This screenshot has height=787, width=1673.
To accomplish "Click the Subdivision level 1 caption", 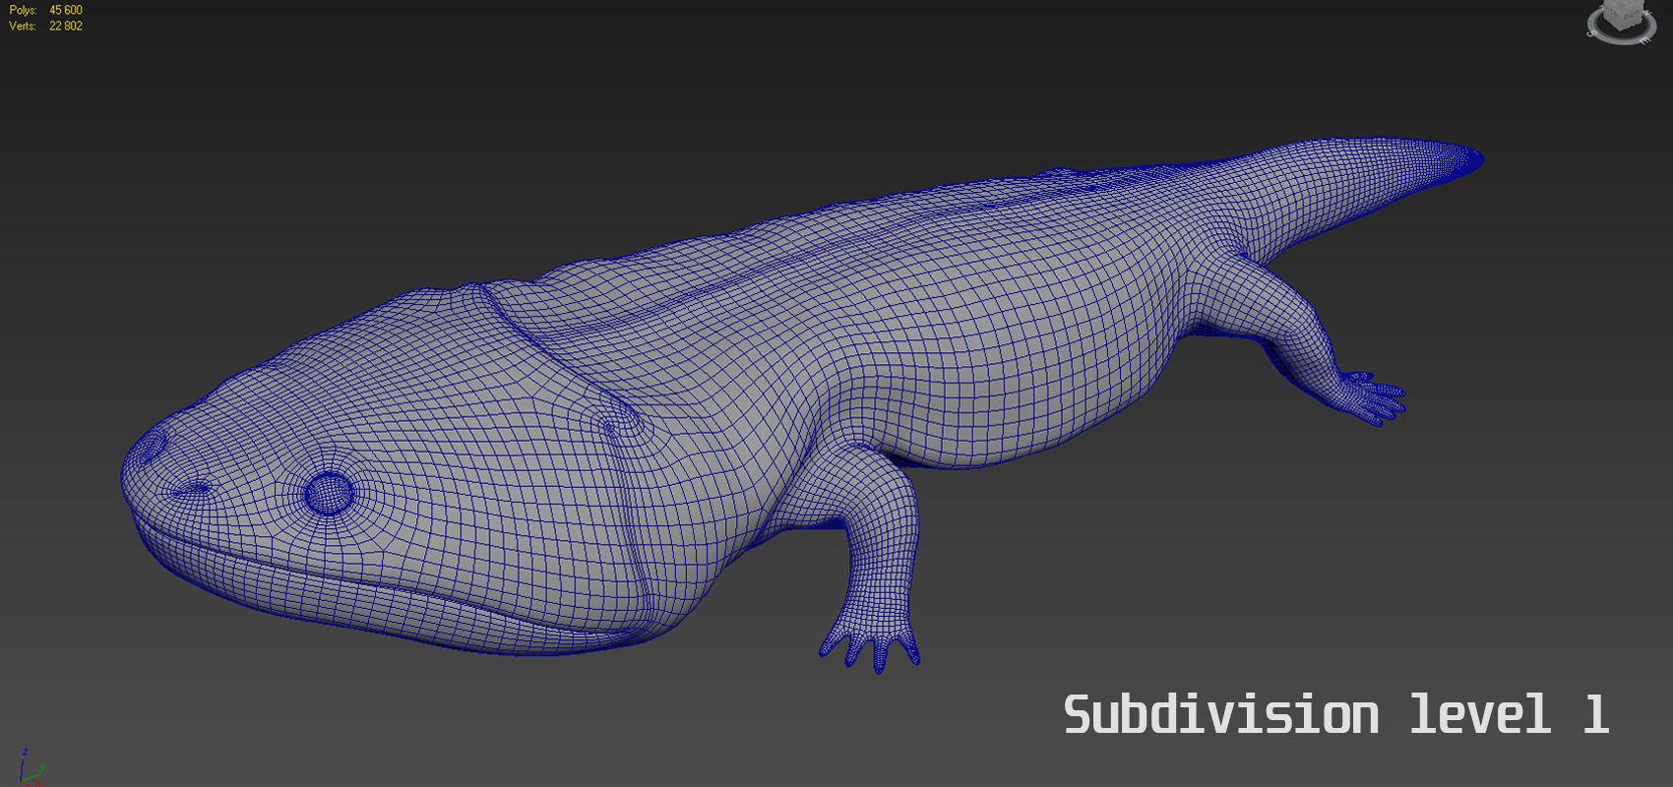I will tap(1336, 715).
